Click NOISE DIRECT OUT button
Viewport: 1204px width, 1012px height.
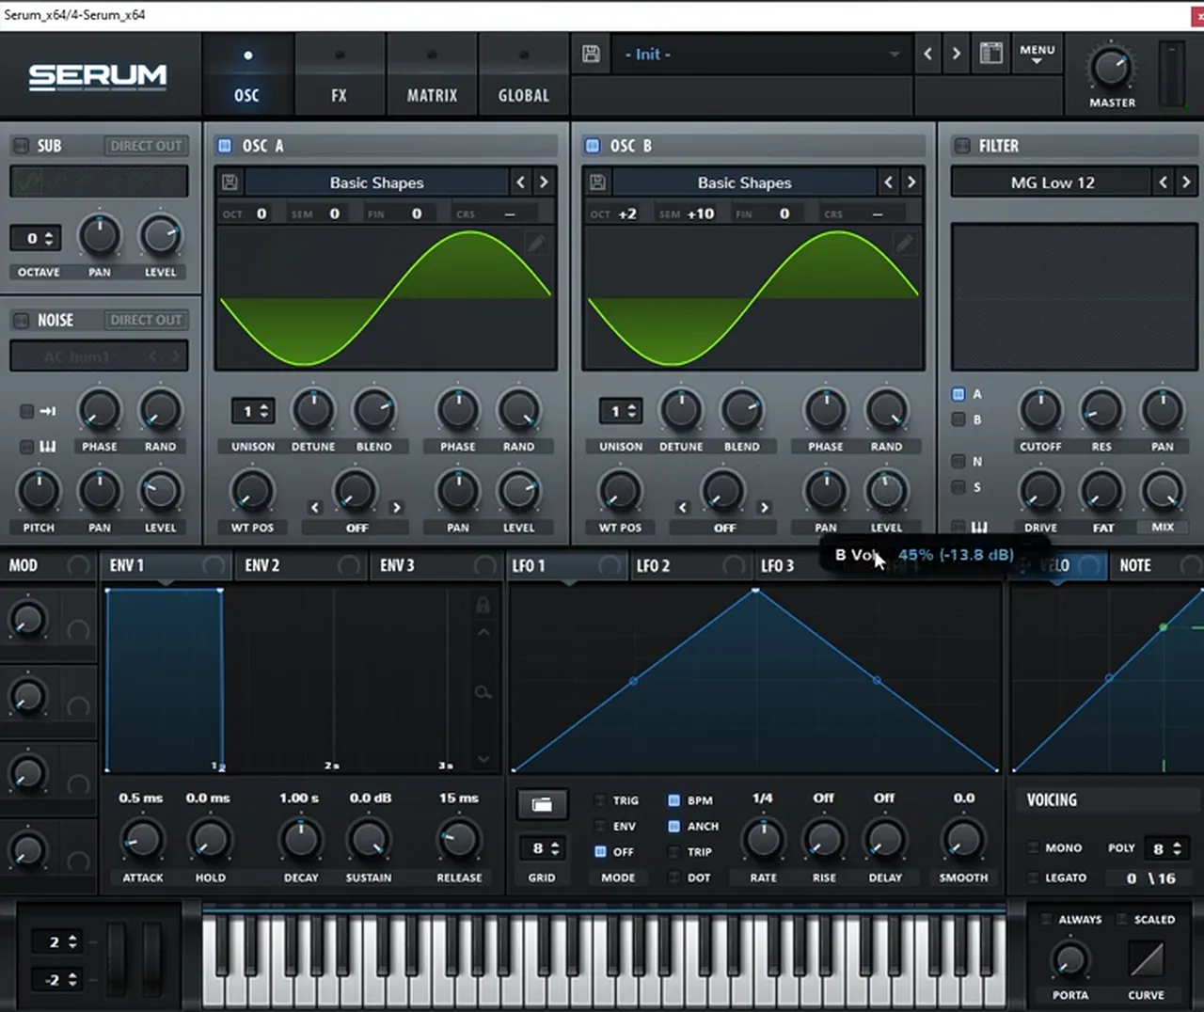click(x=146, y=320)
